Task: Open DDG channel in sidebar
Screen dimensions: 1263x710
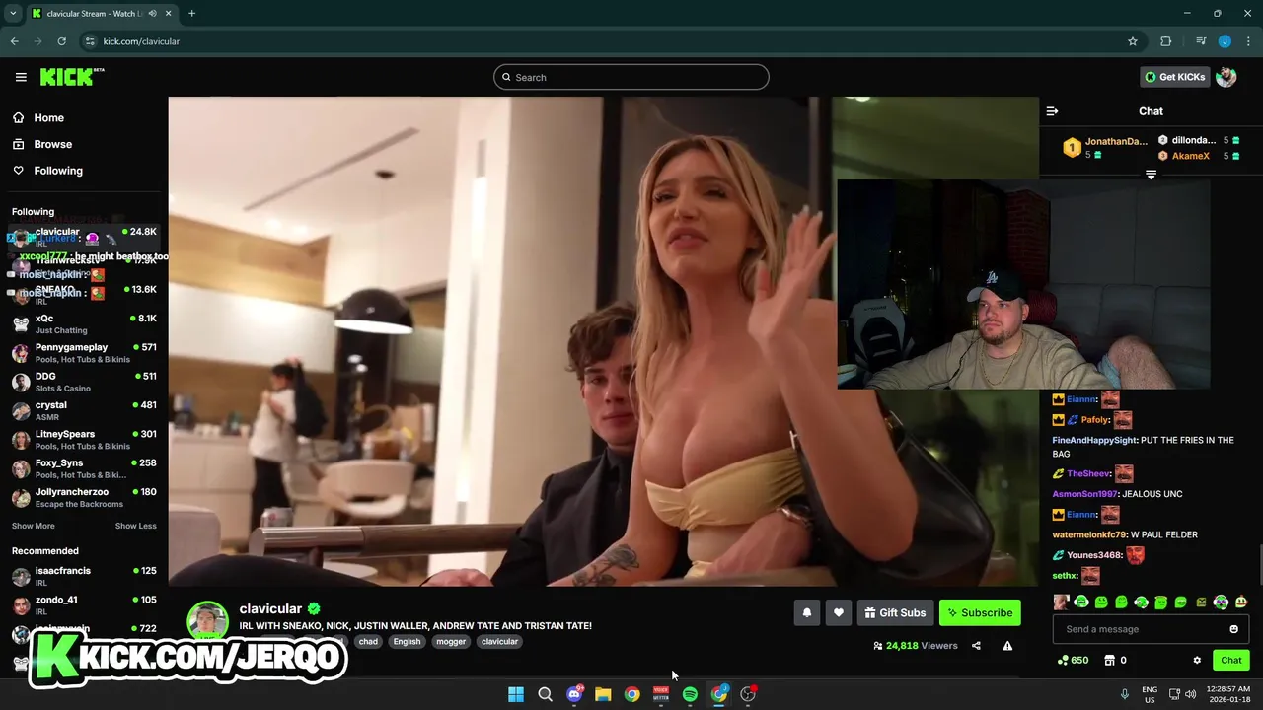Action: pyautogui.click(x=84, y=382)
